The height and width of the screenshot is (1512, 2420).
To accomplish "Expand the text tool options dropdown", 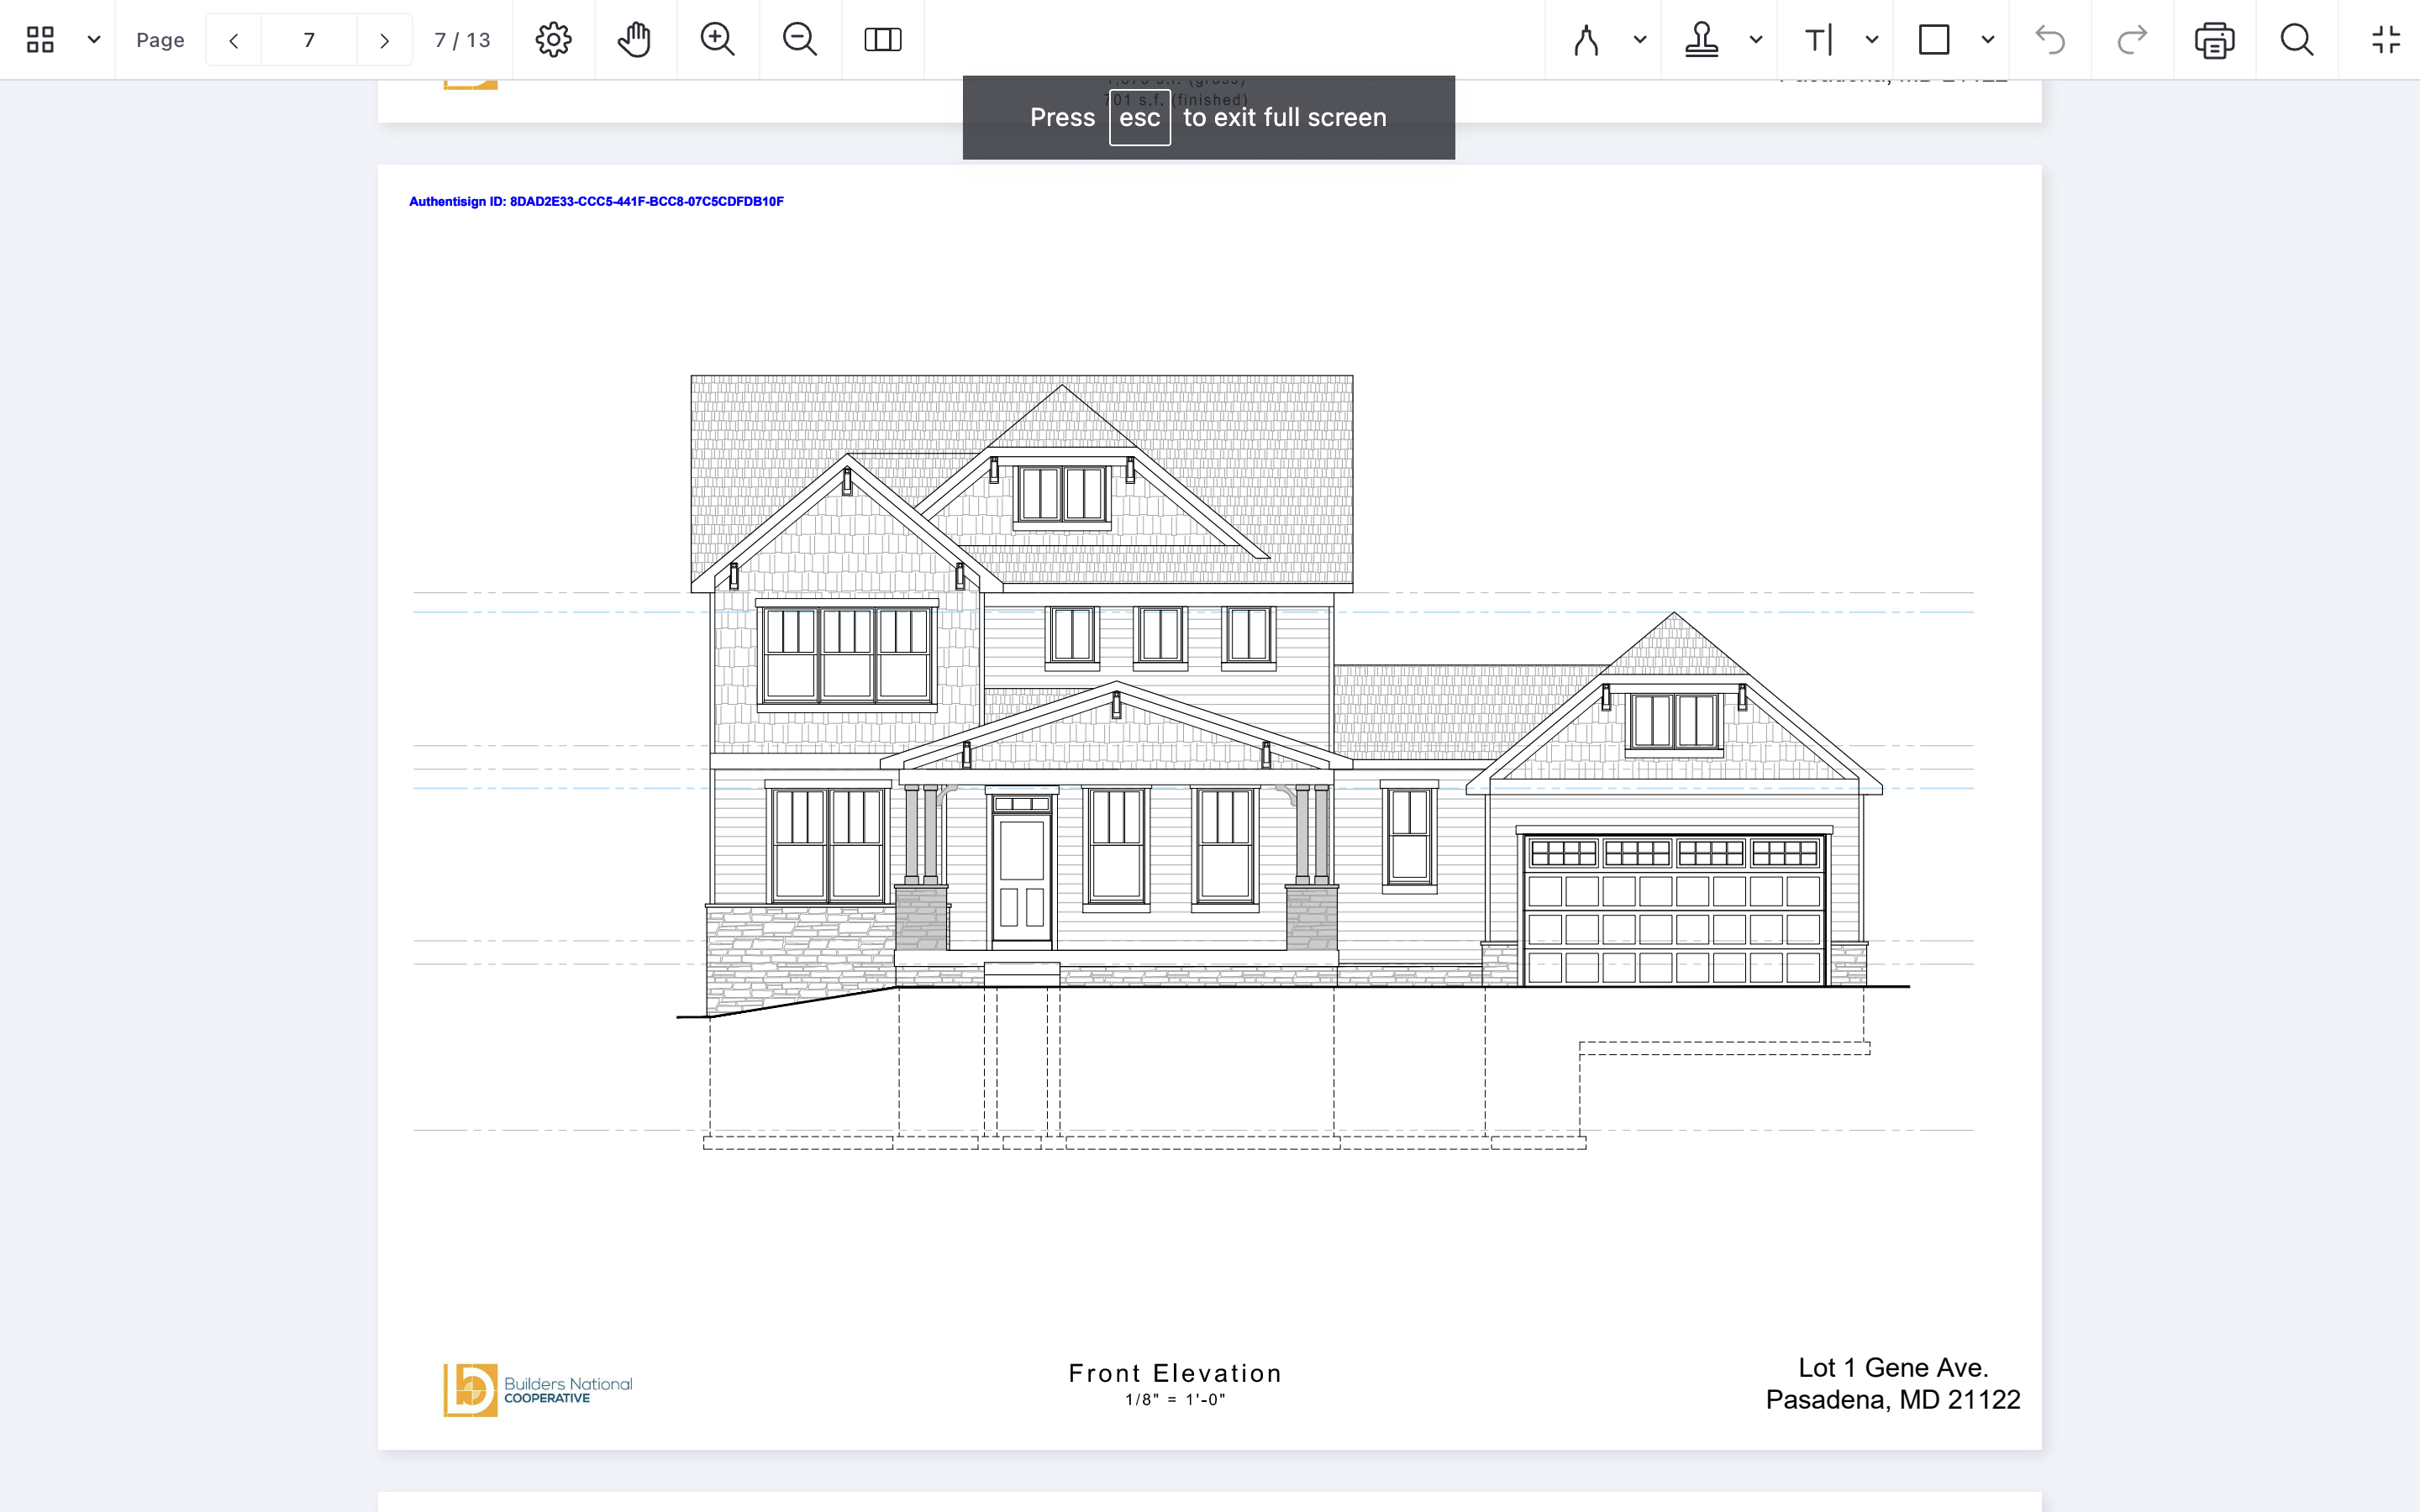I will (1872, 40).
